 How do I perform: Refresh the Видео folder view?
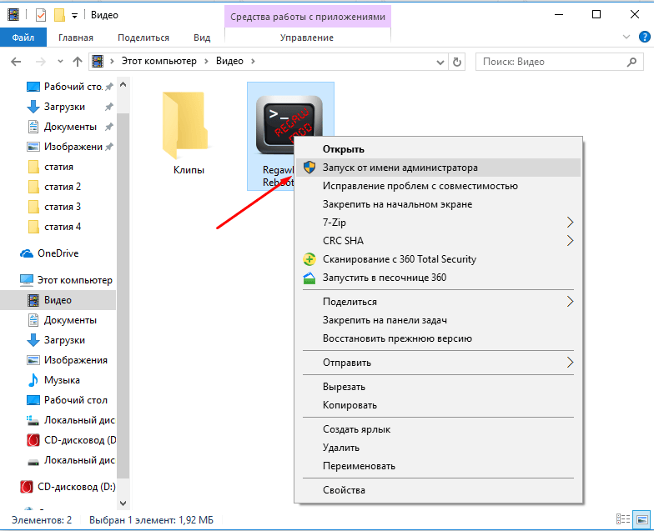coord(457,62)
